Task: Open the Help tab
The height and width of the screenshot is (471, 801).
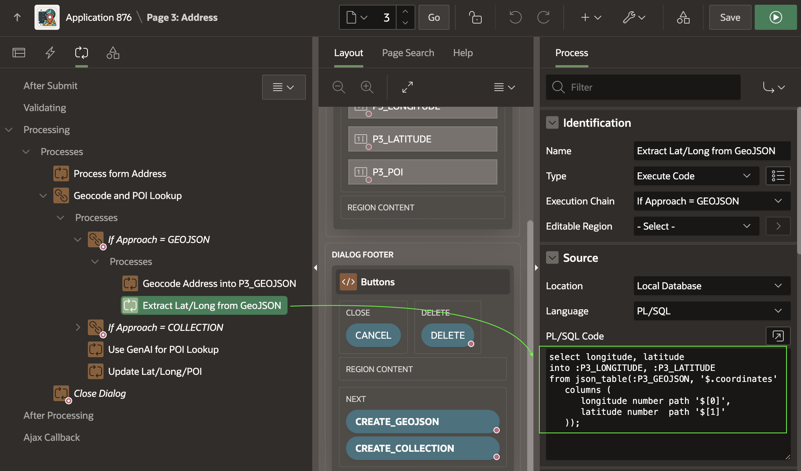Action: click(x=463, y=53)
